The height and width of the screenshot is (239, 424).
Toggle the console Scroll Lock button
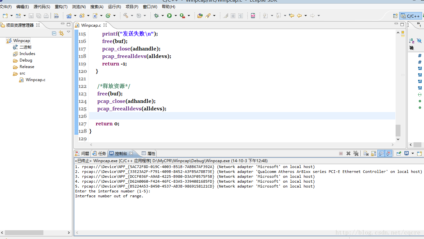(373, 153)
